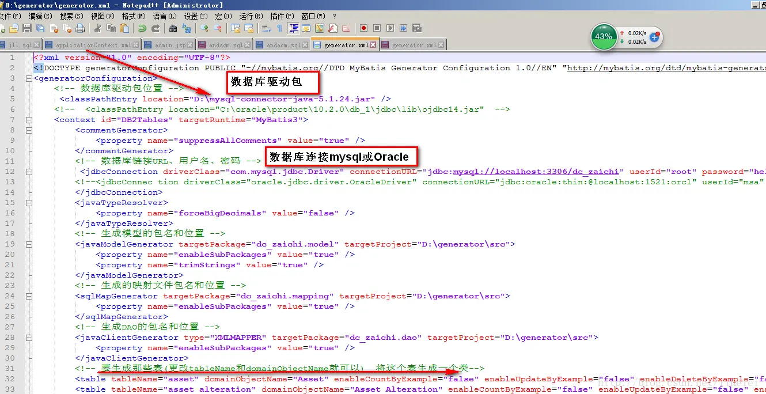Viewport: 766px width, 394px height.
Task: Toggle macro recording with the red dot
Action: coord(363,28)
